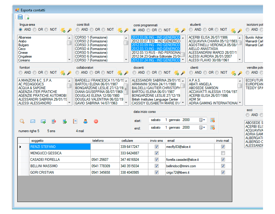Click the magic wand icon in fornitori
This screenshot has width=275, height=214.
[69, 73]
